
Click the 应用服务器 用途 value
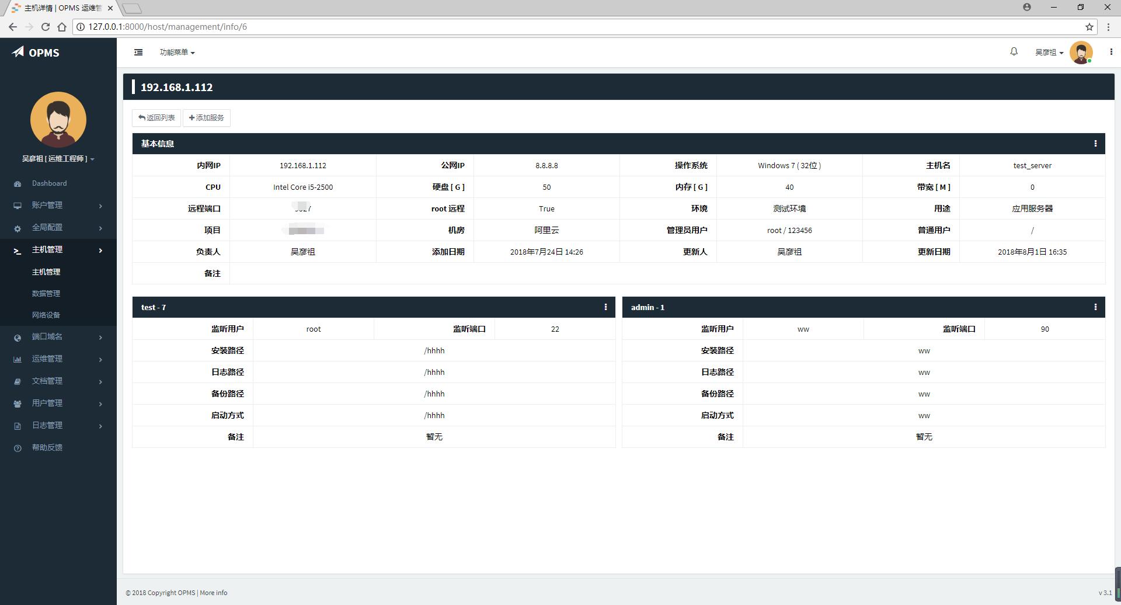(x=1032, y=209)
